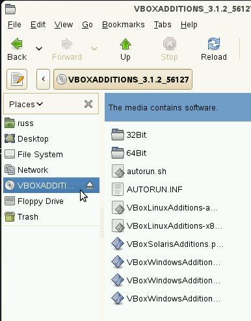Screen dimensions: 251x321
Task: Open Network in the Places sidebar
Action: click(x=51, y=170)
